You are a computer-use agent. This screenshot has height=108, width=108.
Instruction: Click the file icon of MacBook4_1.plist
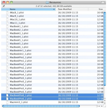pos(7,37)
